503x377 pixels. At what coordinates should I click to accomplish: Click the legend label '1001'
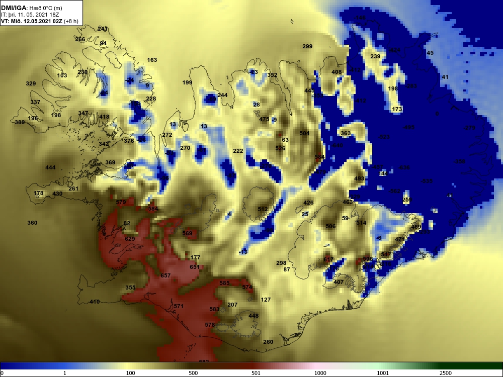click(383, 373)
